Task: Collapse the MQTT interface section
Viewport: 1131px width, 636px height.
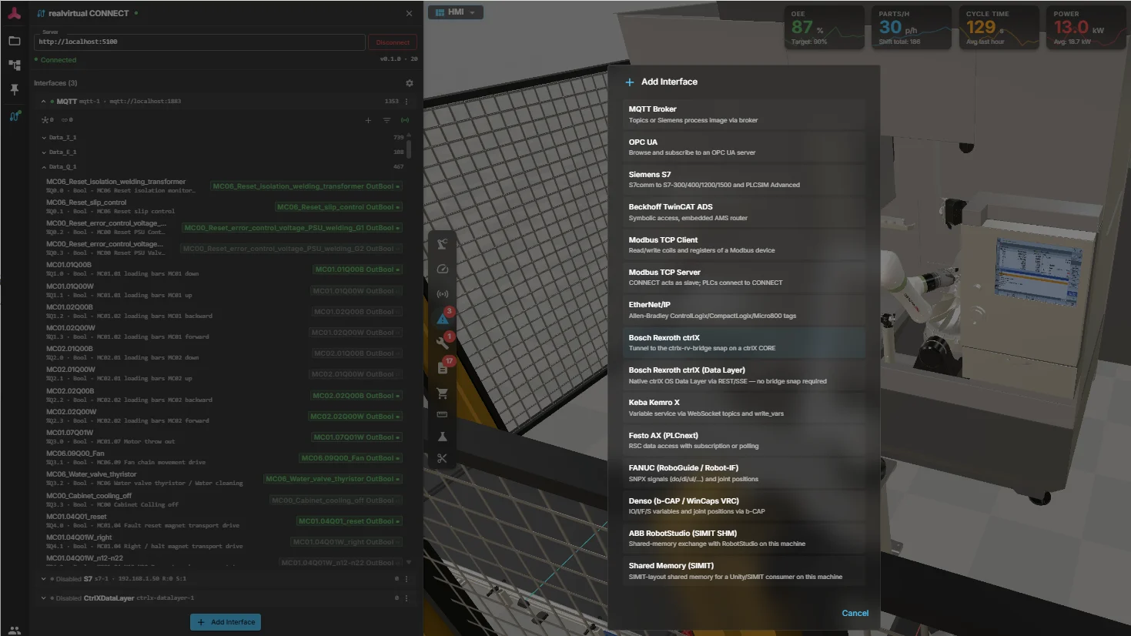Action: click(43, 102)
